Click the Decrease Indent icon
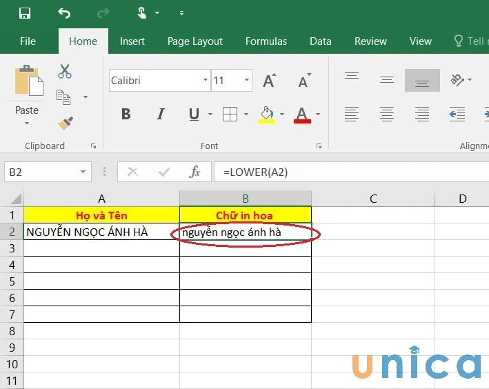This screenshot has height=389, width=489. (x=457, y=114)
